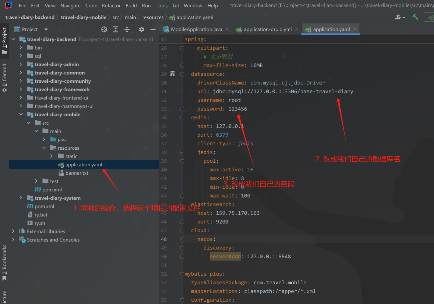Click the redis port value 6379
The width and height of the screenshot is (434, 304).
tap(222, 135)
